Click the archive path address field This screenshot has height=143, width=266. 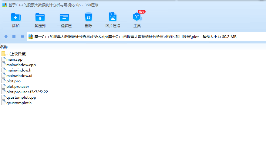pyautogui.click(x=146, y=37)
